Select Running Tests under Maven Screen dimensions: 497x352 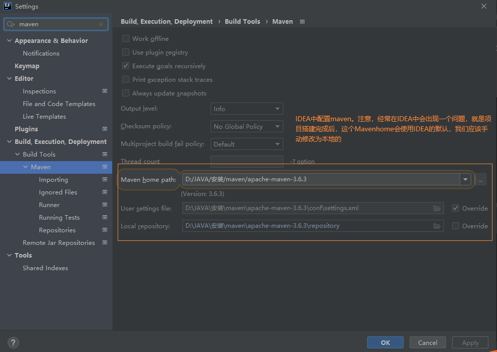[59, 218]
